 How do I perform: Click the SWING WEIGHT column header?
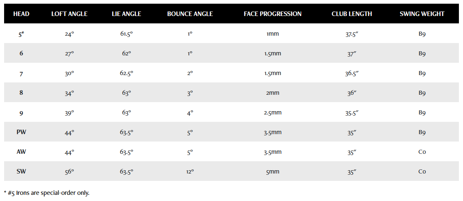[422, 14]
